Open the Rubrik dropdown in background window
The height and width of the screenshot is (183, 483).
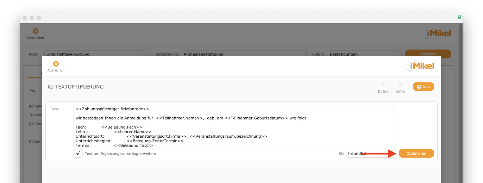point(365,54)
